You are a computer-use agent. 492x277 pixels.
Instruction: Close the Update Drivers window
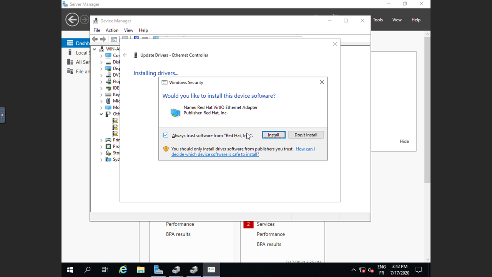[x=335, y=44]
